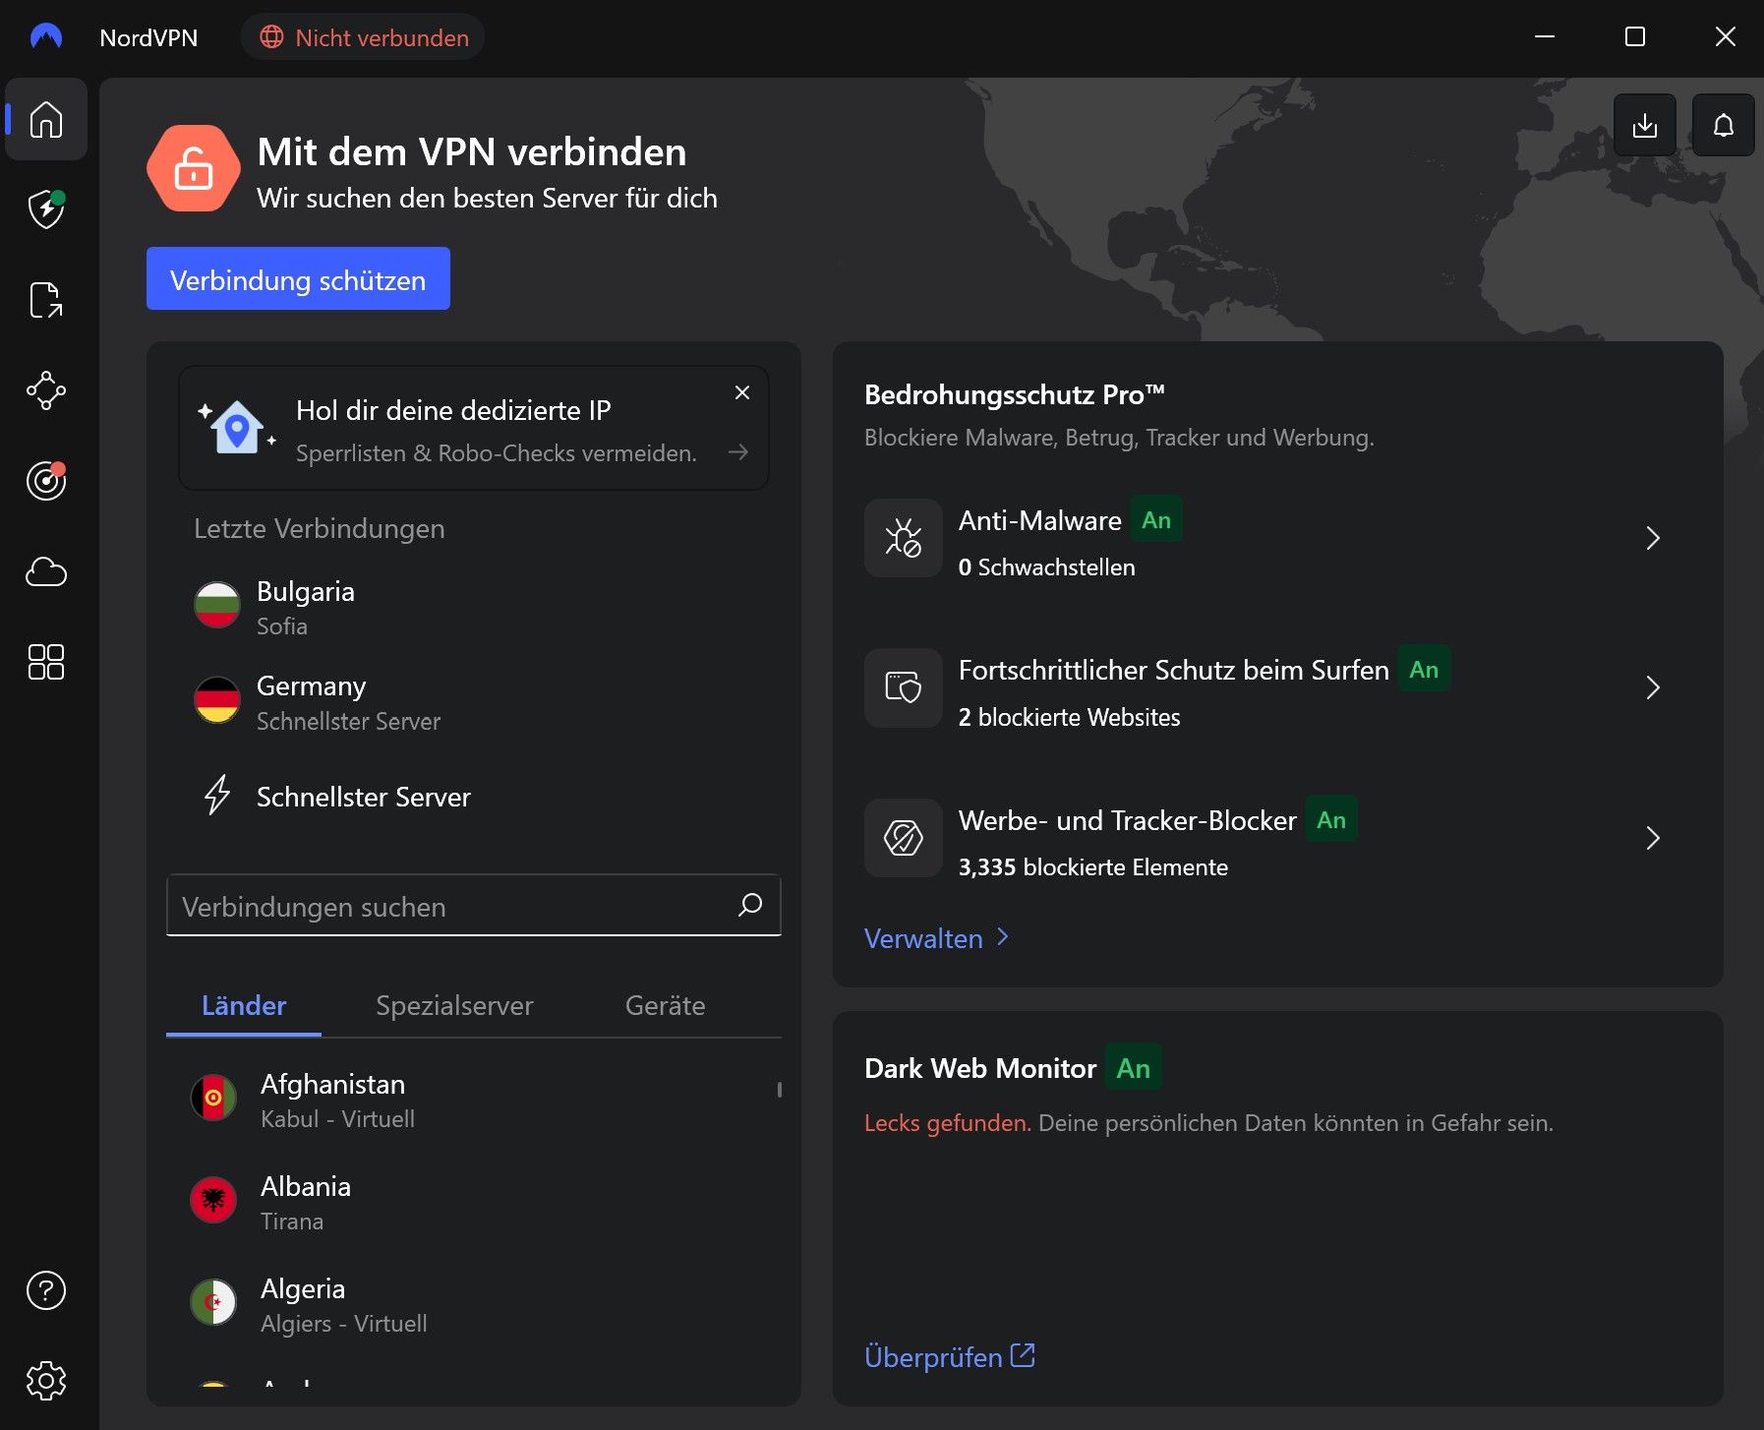
Task: Select Germany Schnellster Server recent connection
Action: (x=474, y=701)
